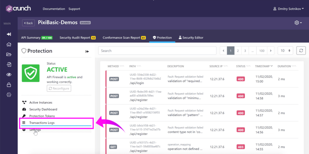This screenshot has height=154, width=309.
Task: Go to the next page arrow
Action: [x=271, y=50]
